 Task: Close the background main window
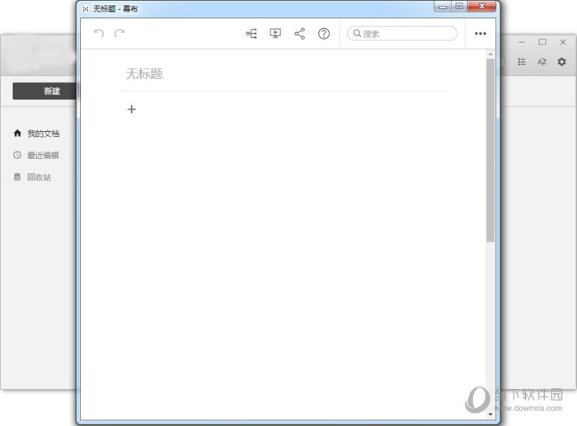pos(563,42)
